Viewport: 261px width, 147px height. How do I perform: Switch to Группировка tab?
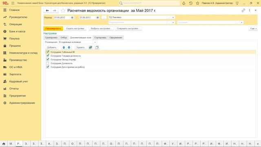point(51,38)
